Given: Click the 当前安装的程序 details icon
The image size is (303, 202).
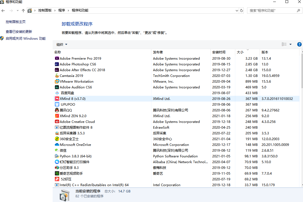Looking at the screenshot, I should pyautogui.click(x=64, y=195).
